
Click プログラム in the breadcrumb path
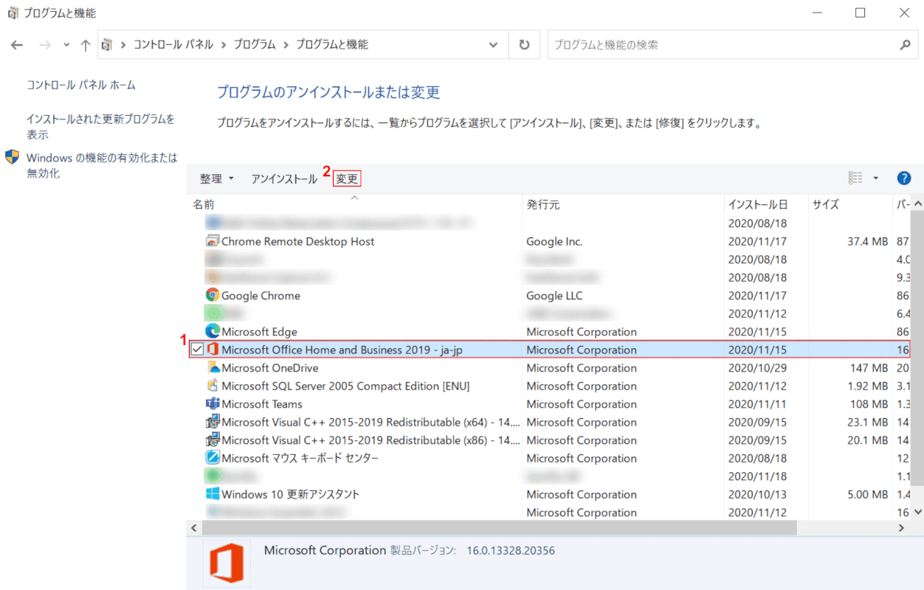pos(255,45)
